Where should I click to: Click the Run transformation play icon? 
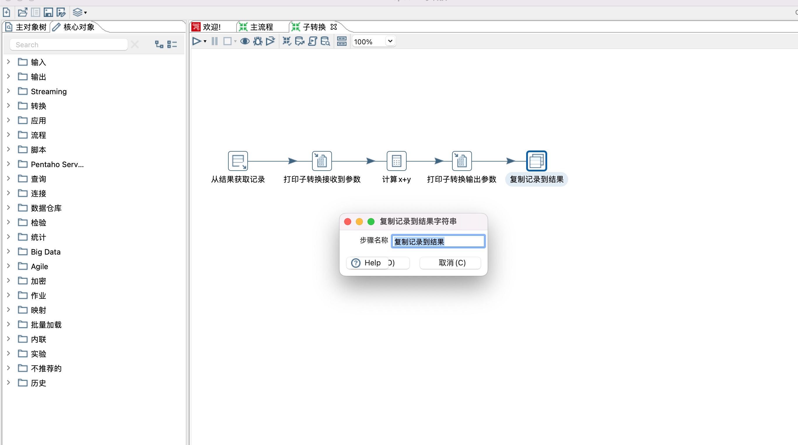196,41
